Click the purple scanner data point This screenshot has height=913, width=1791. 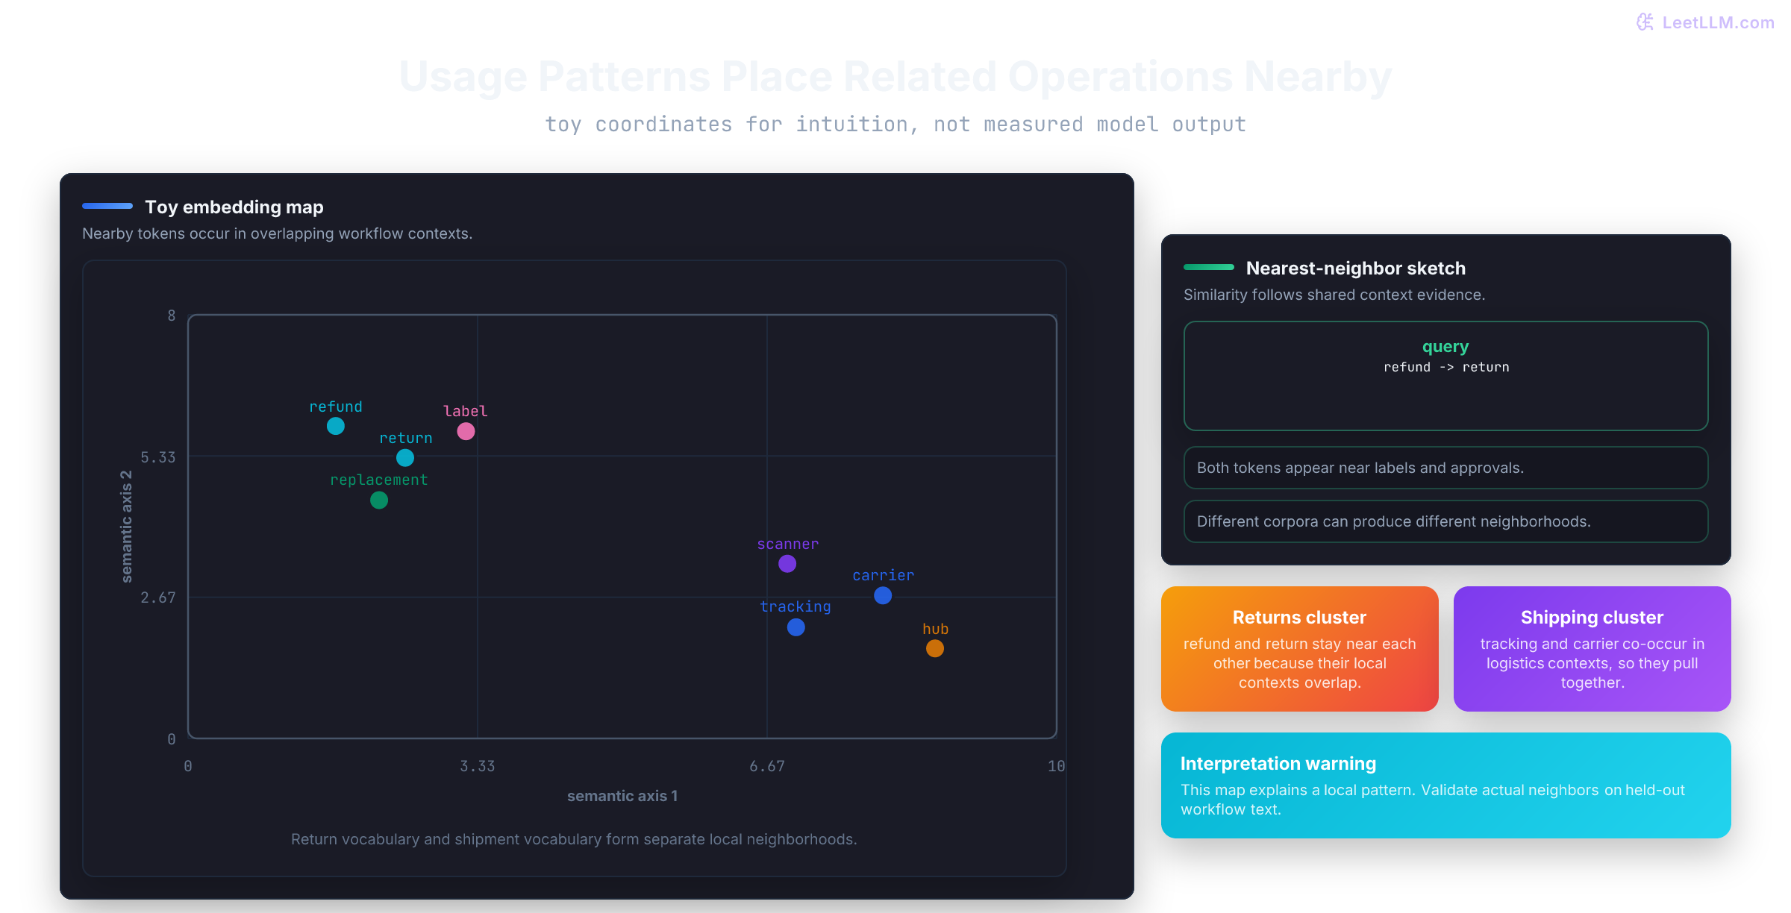(787, 564)
